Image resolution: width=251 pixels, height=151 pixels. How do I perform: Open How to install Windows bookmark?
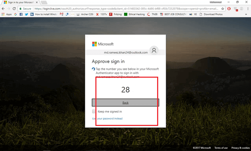pos(44,14)
